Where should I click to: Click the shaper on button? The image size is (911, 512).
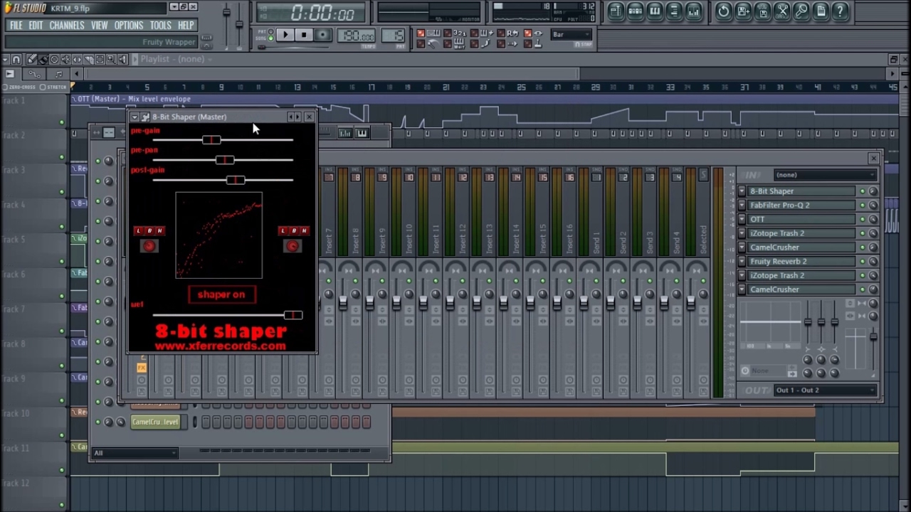(x=221, y=294)
